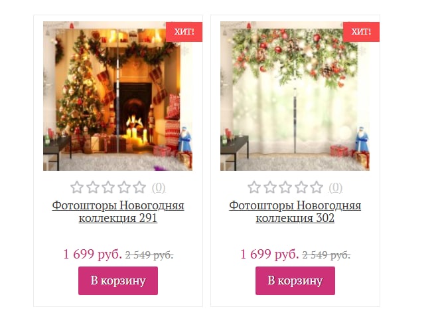This screenshot has height=319, width=438.
Task: Open review count (0) for collection 291
Action: (159, 187)
